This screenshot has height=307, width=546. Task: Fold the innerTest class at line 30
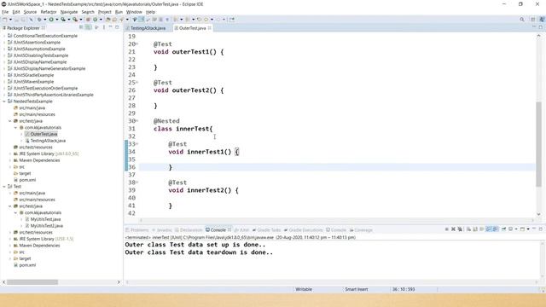coord(137,121)
